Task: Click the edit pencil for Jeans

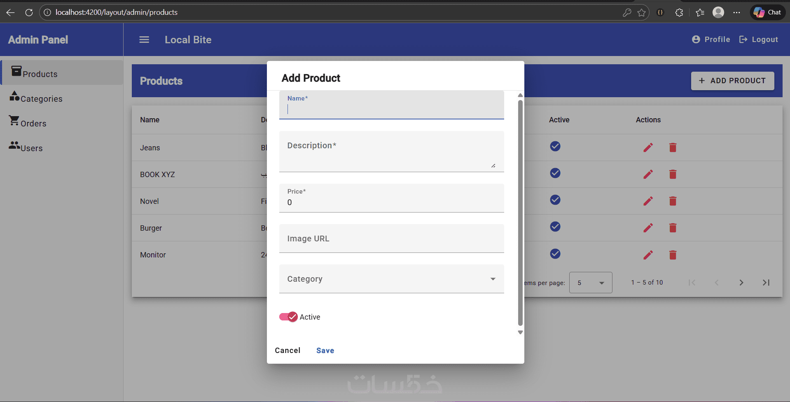Action: click(648, 147)
